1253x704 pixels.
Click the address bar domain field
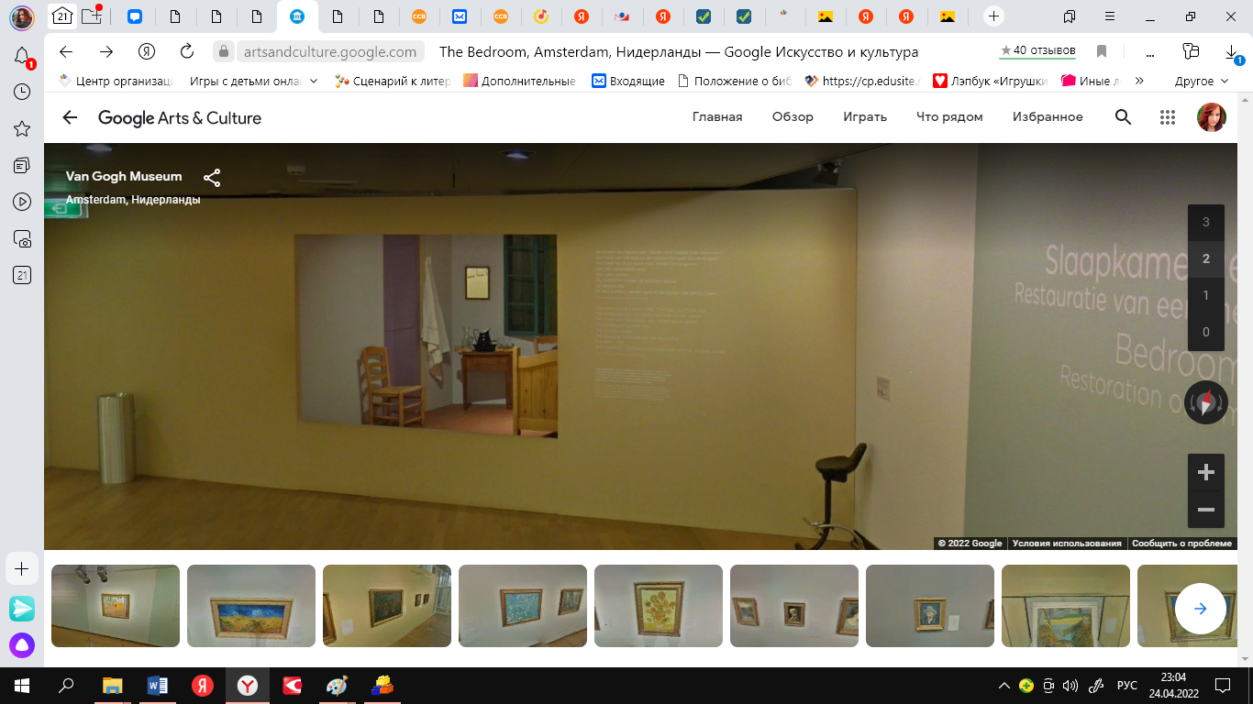click(330, 52)
